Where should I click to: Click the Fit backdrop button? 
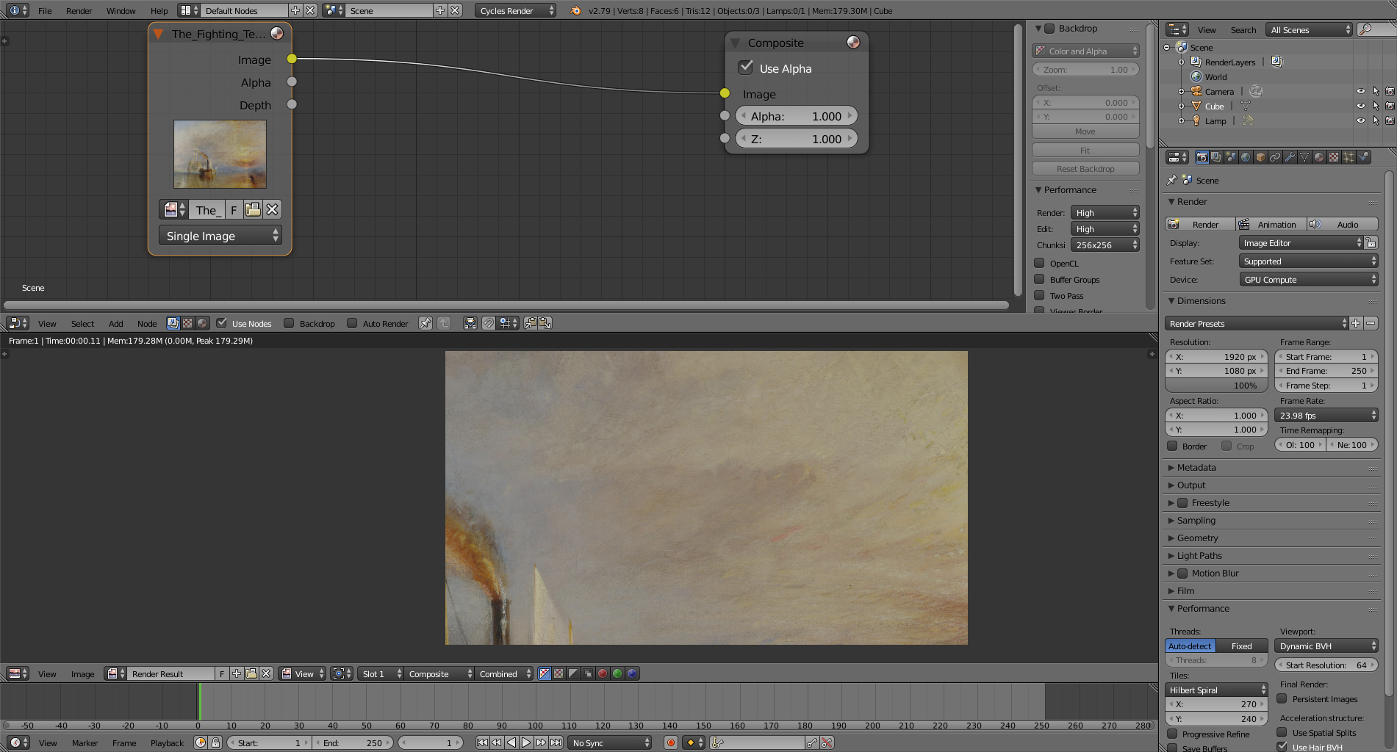pos(1085,151)
